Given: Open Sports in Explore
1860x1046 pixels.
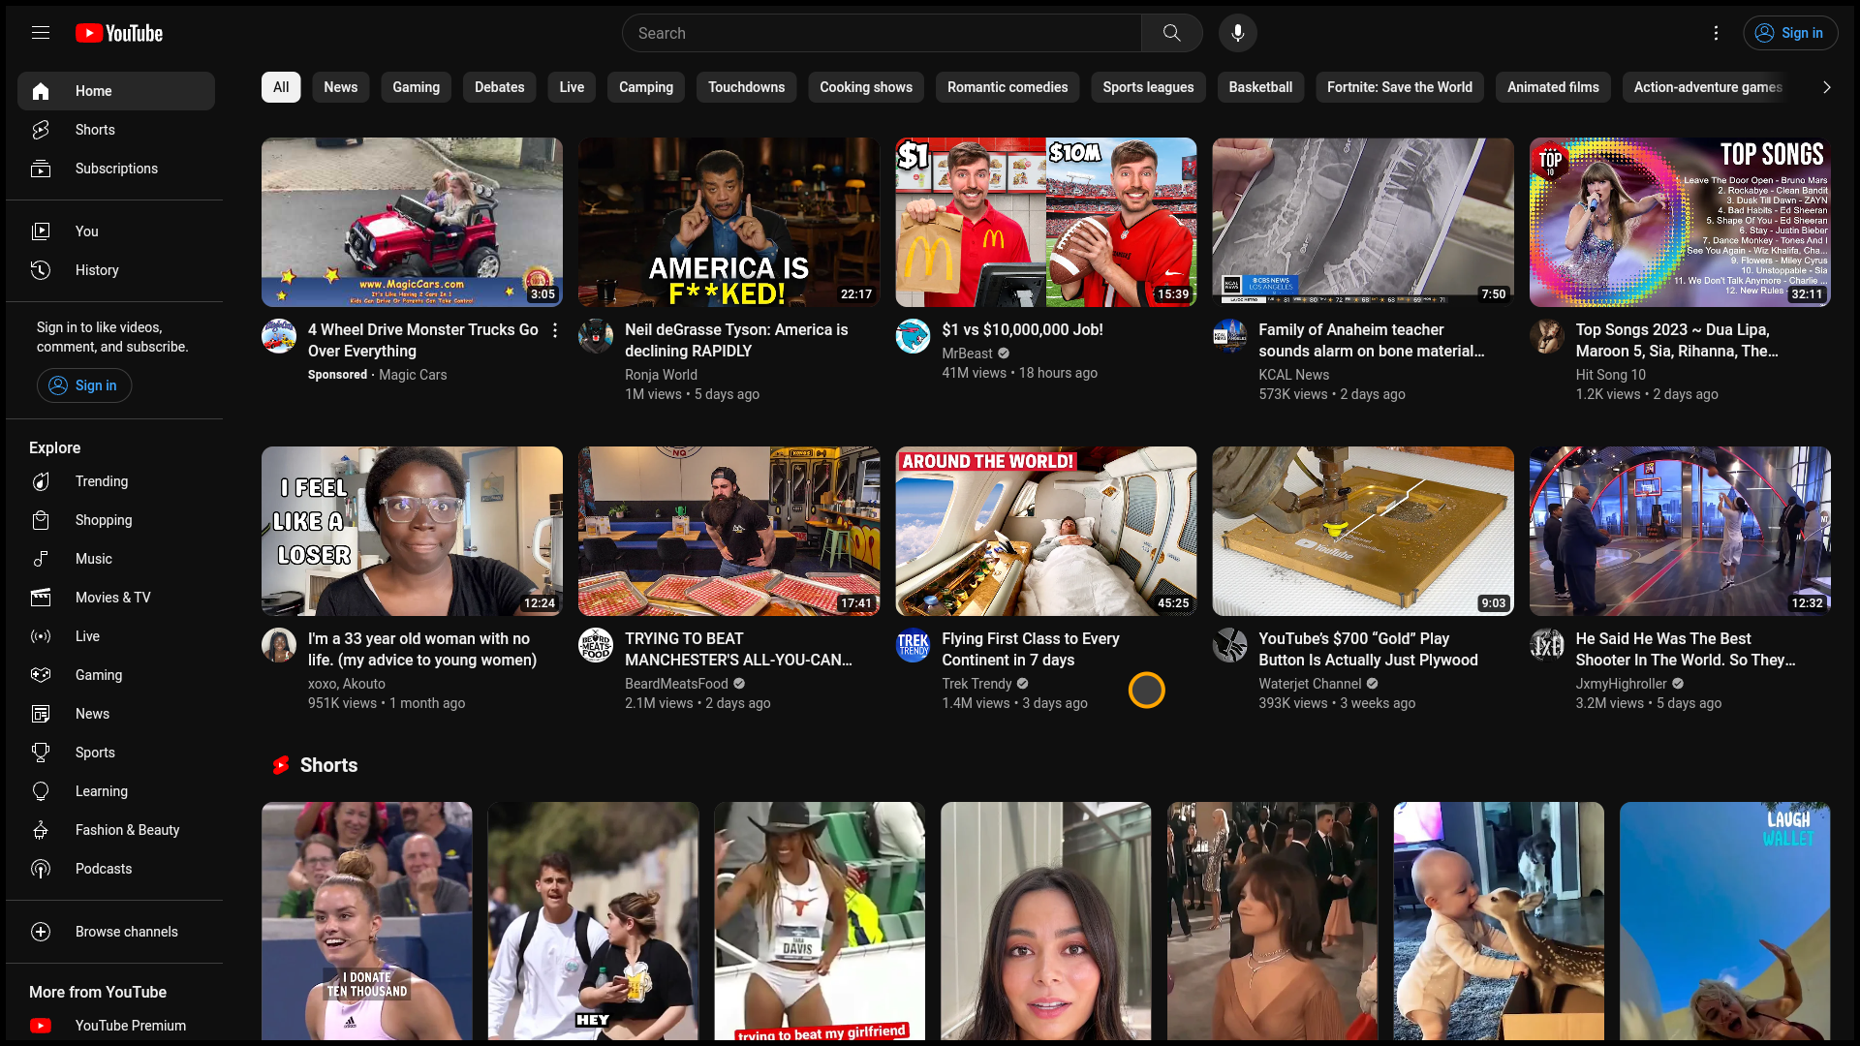Looking at the screenshot, I should (x=116, y=753).
